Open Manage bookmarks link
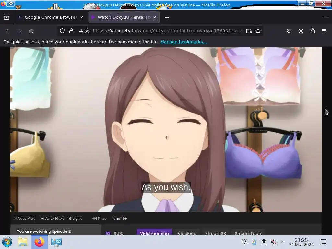Screen dimensions: 332x249 pyautogui.click(x=184, y=42)
